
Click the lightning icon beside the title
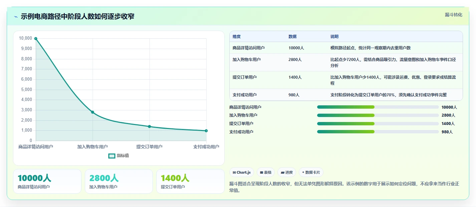coord(16,17)
